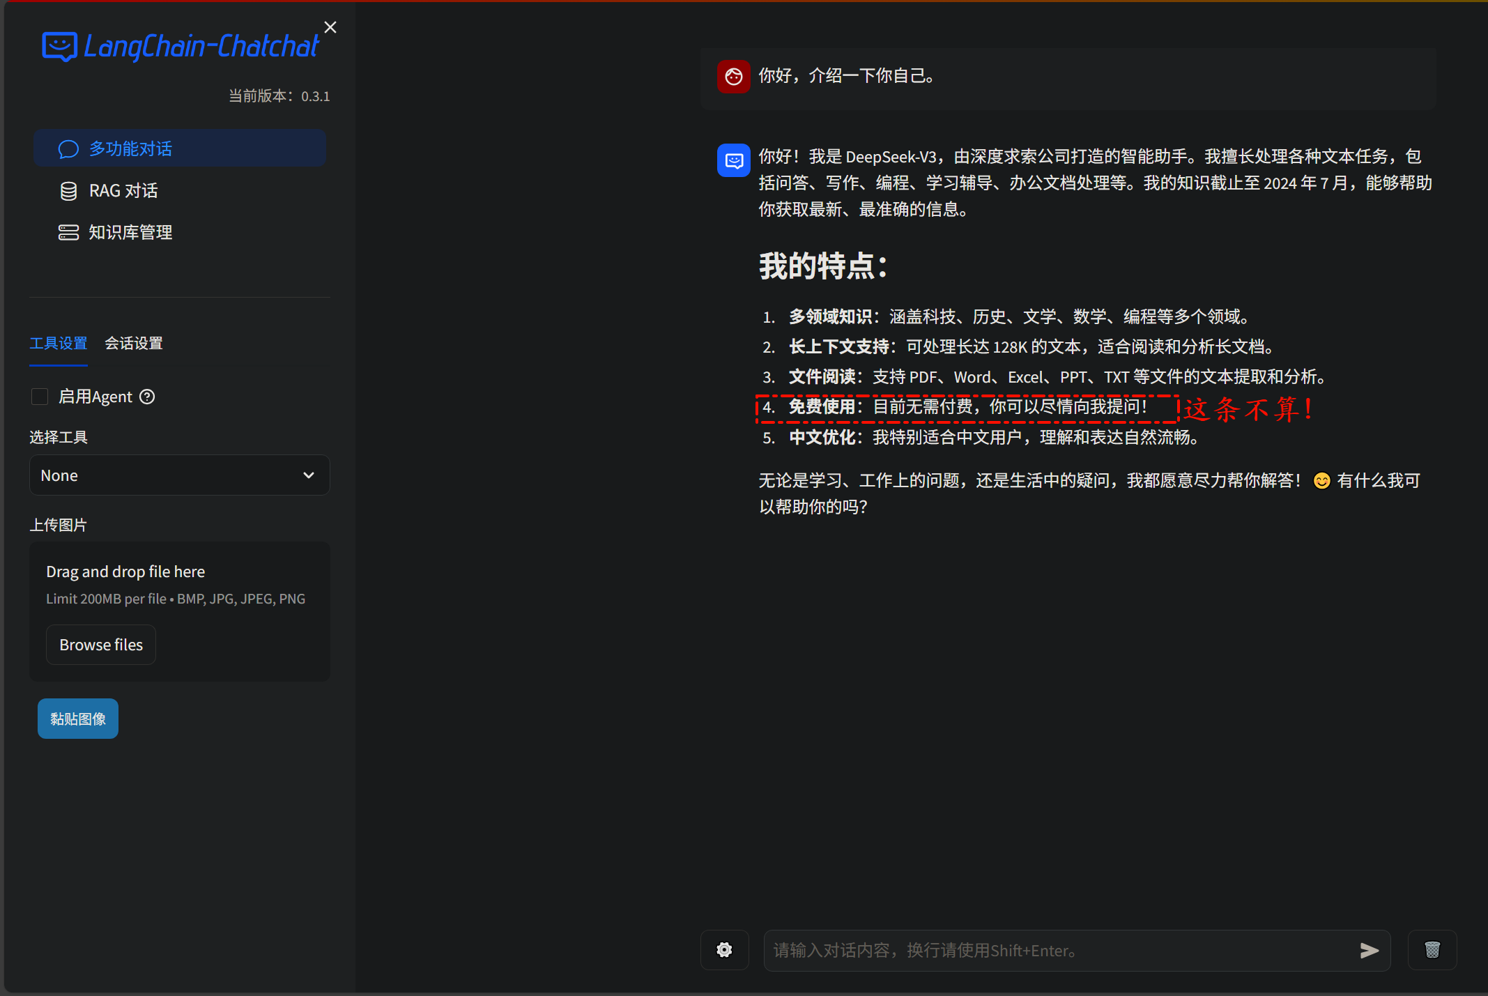1488x996 pixels.
Task: Click the trash can clear-chat icon
Action: [1432, 950]
